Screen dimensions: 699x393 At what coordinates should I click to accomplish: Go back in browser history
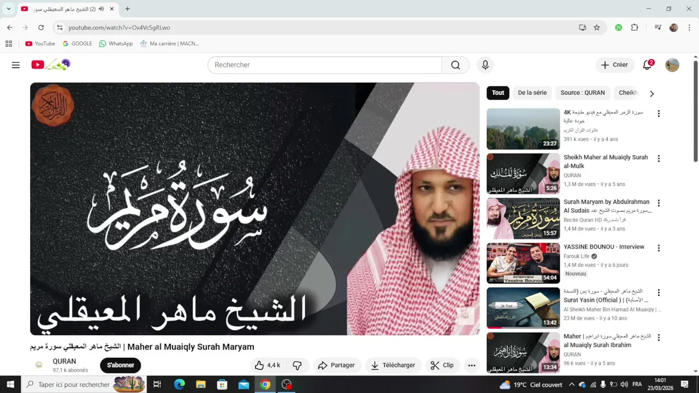pyautogui.click(x=9, y=27)
